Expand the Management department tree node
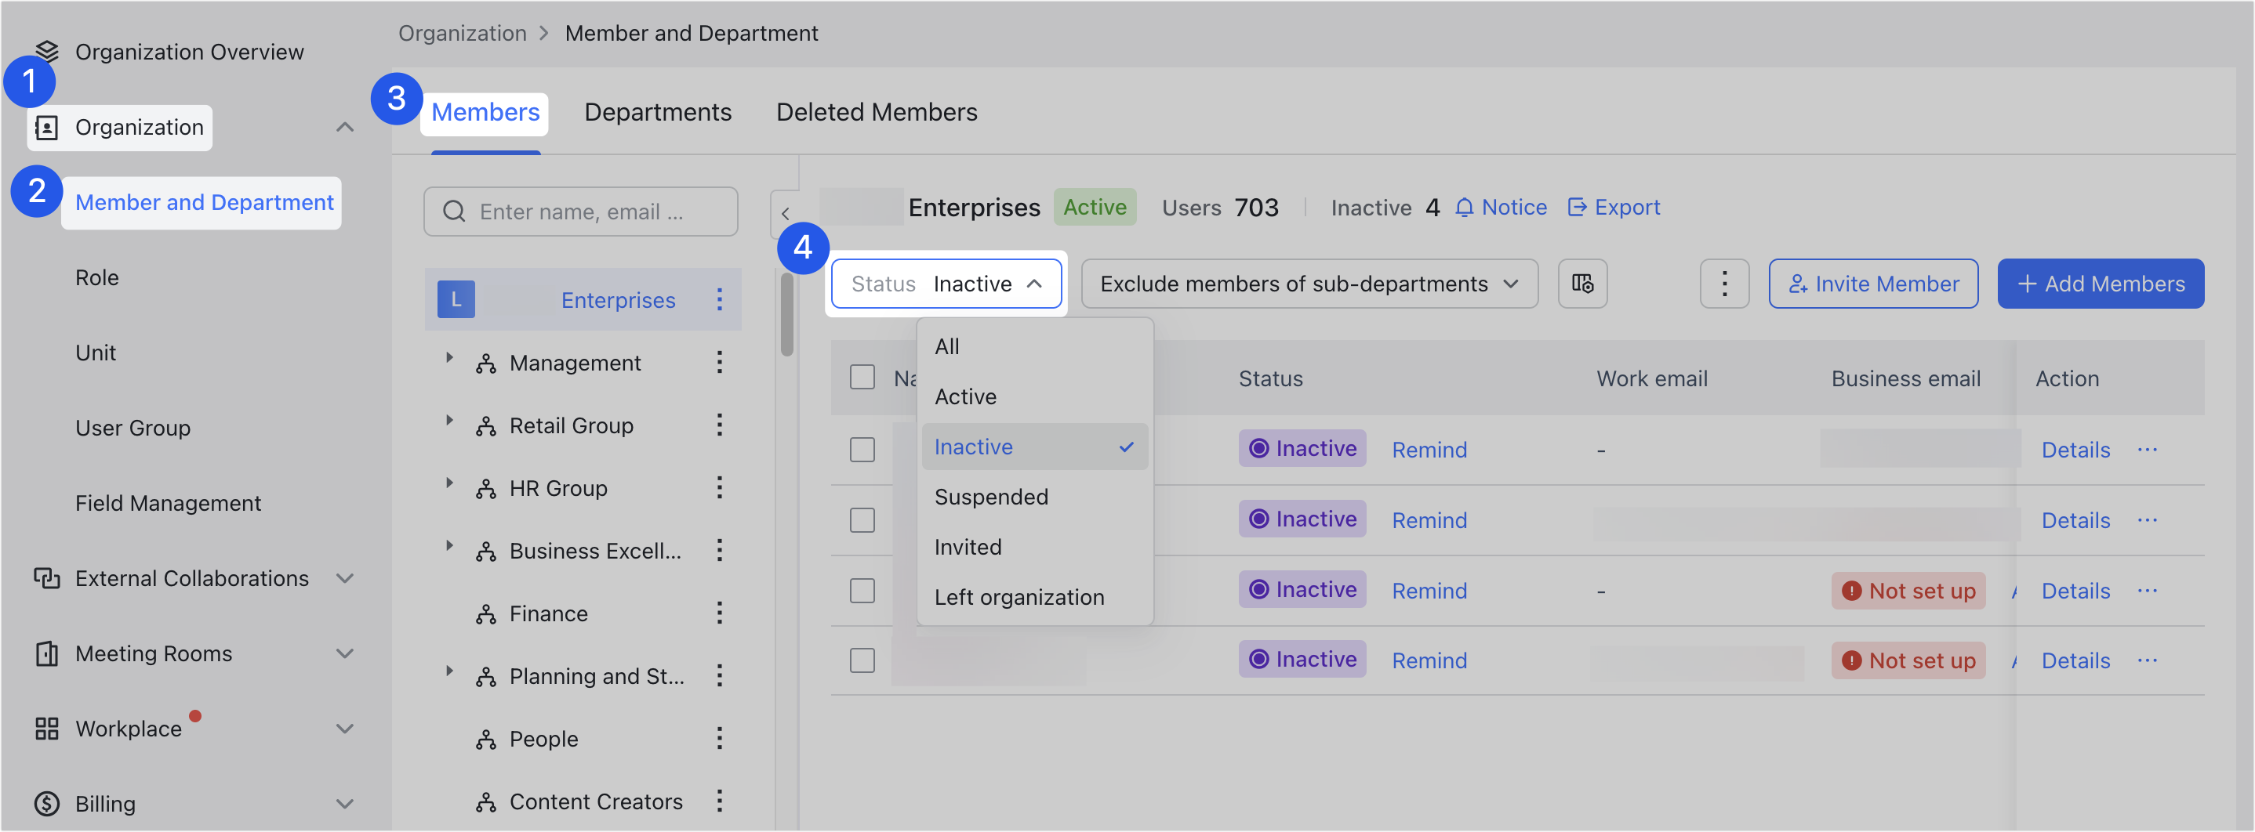 449,358
